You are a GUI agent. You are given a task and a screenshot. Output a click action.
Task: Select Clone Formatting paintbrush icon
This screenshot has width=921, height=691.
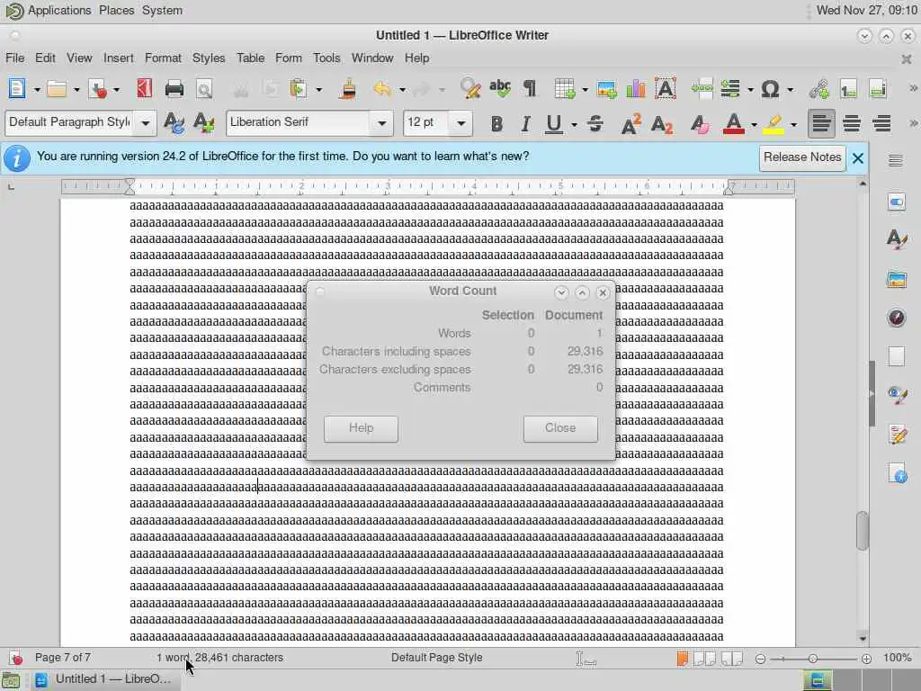(x=348, y=89)
